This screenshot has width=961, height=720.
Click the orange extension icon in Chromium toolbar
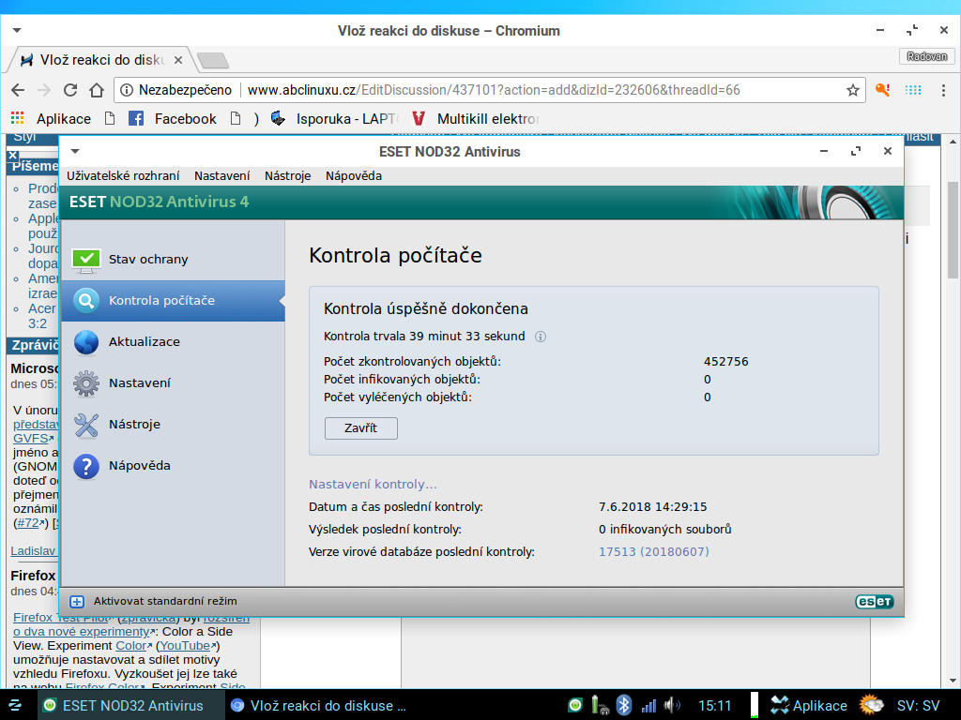(x=882, y=90)
